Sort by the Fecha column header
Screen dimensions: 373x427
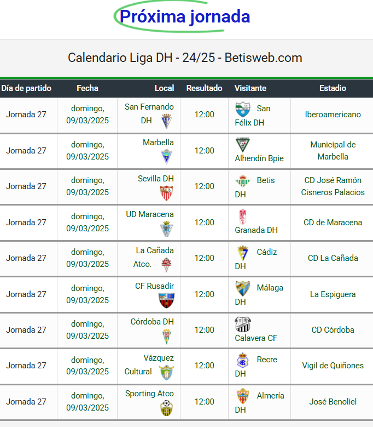(88, 88)
